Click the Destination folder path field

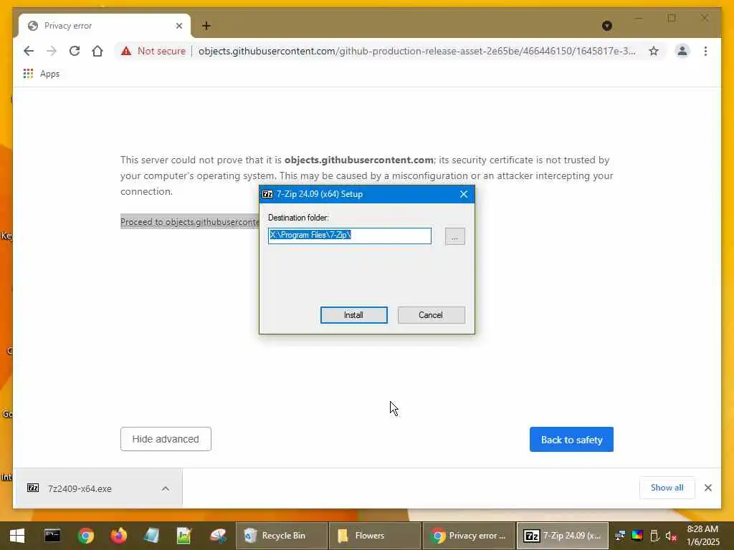350,236
